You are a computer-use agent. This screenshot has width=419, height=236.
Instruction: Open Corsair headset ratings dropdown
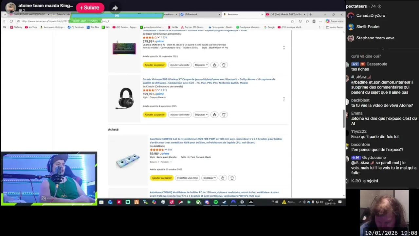[x=158, y=90]
